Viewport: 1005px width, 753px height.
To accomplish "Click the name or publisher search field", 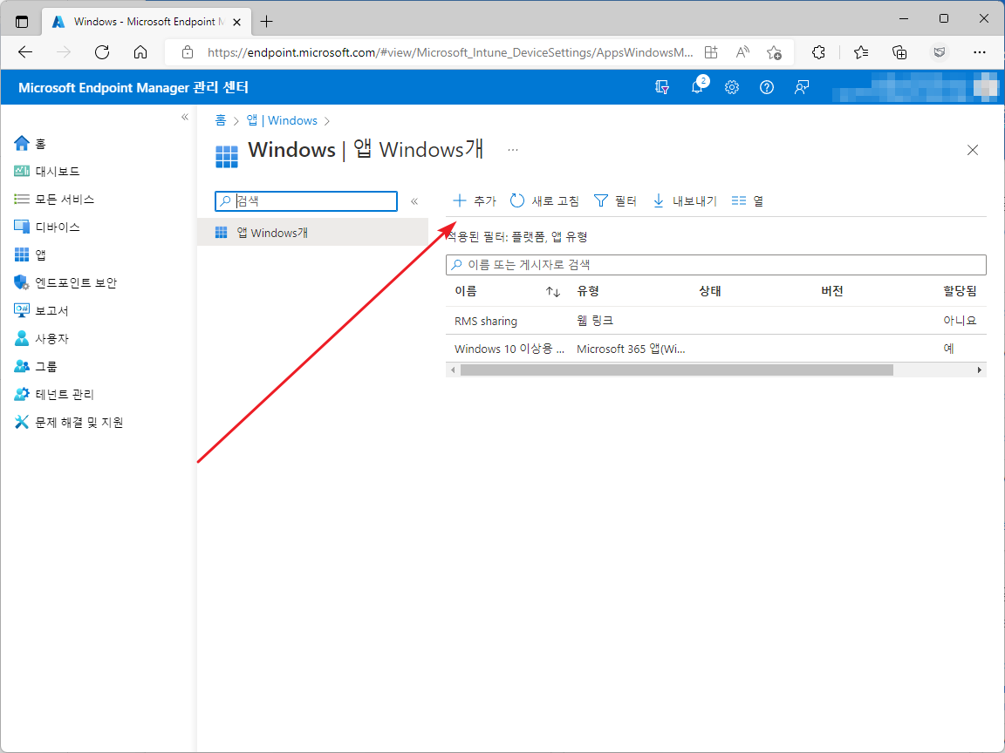I will [716, 264].
